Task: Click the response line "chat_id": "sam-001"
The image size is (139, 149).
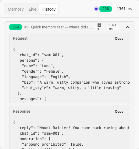Action: [x=41, y=133]
